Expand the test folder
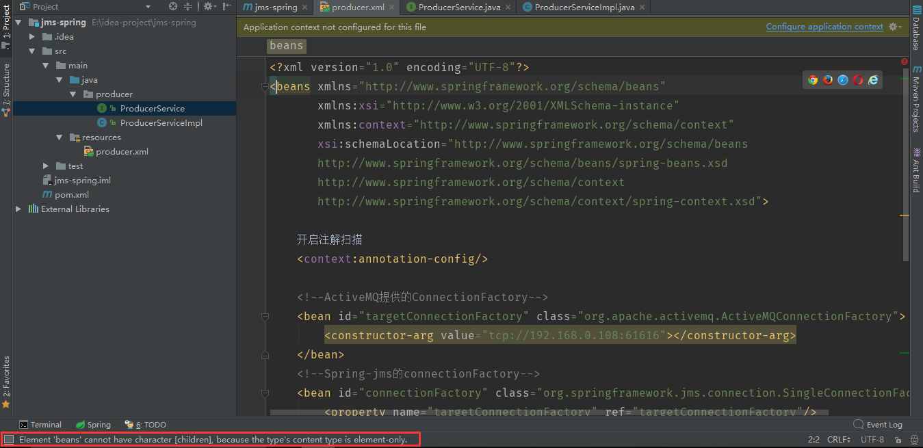Viewport: 923px width, 448px height. [46, 166]
